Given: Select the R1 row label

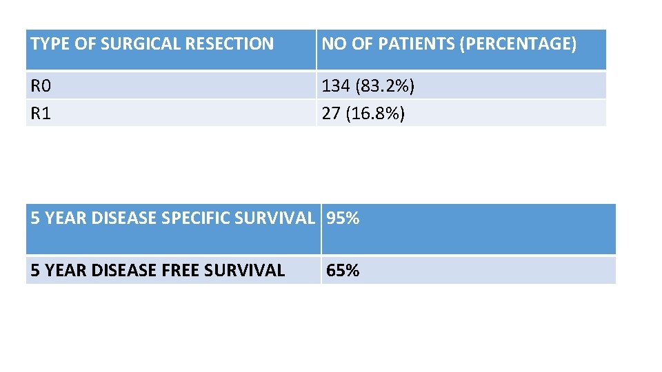Looking at the screenshot, I should [x=41, y=113].
